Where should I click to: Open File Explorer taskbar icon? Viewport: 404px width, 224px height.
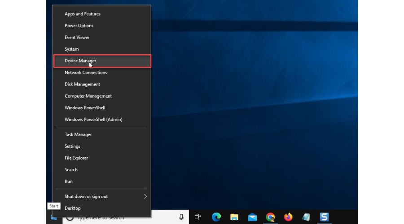click(x=234, y=217)
